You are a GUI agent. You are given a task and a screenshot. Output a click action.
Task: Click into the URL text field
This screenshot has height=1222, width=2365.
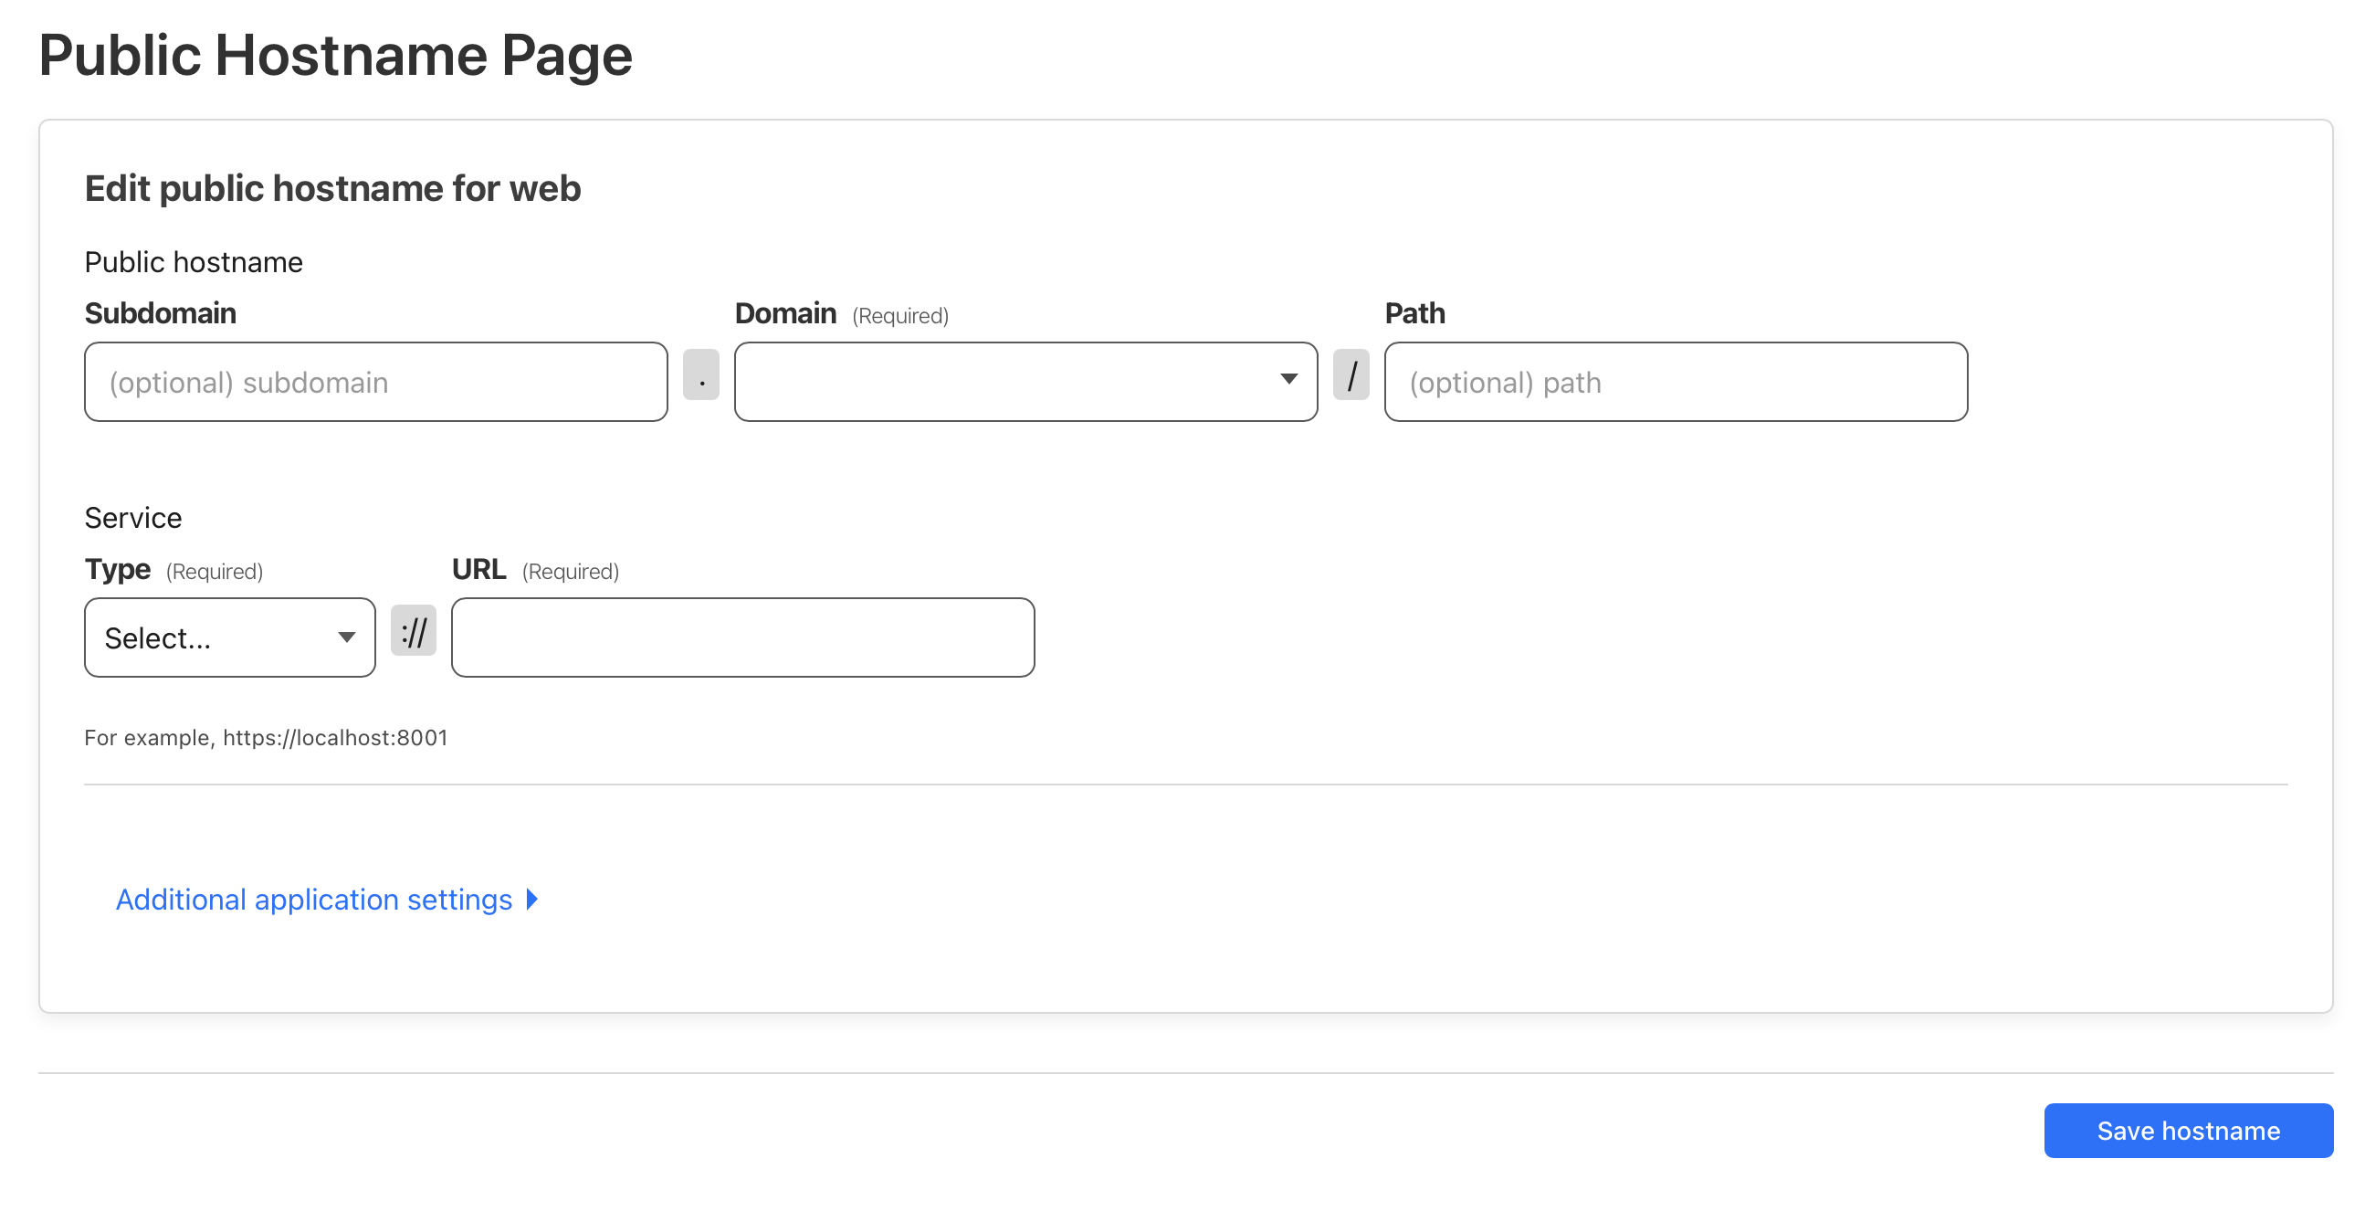point(741,637)
